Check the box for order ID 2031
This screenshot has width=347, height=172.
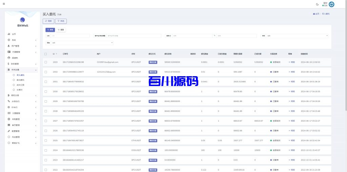[46, 82]
